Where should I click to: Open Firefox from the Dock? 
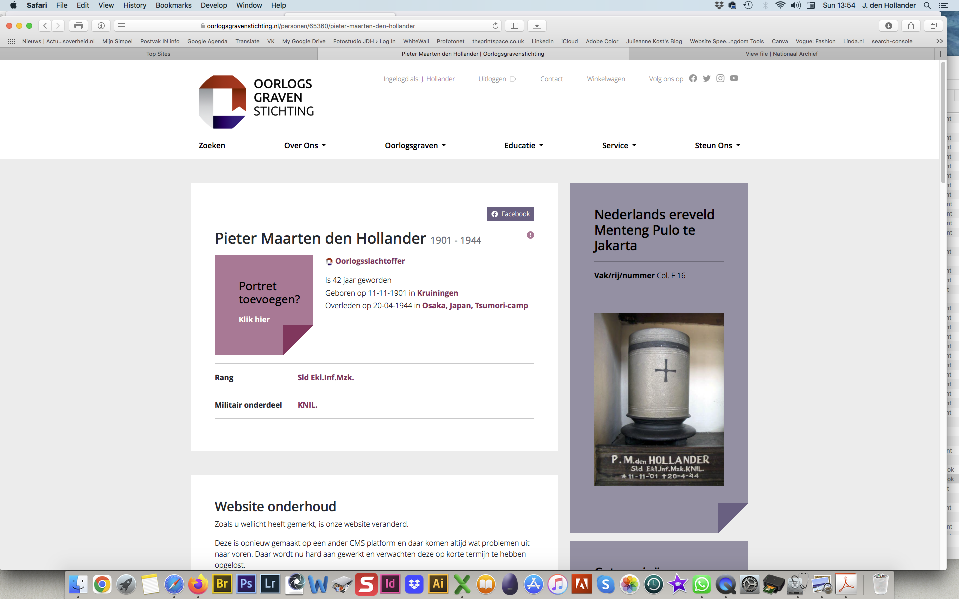(x=198, y=584)
